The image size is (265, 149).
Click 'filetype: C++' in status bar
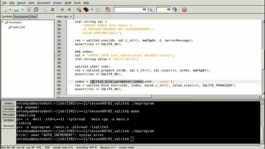tap(108, 147)
